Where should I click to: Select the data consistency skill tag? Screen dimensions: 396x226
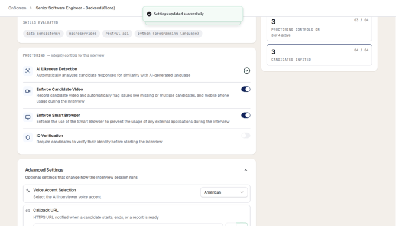tap(43, 34)
